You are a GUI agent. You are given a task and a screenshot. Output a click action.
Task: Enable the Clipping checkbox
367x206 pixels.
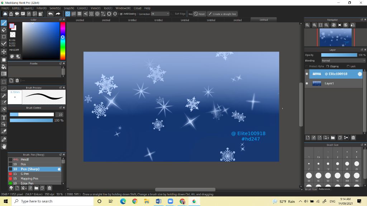tap(328, 66)
